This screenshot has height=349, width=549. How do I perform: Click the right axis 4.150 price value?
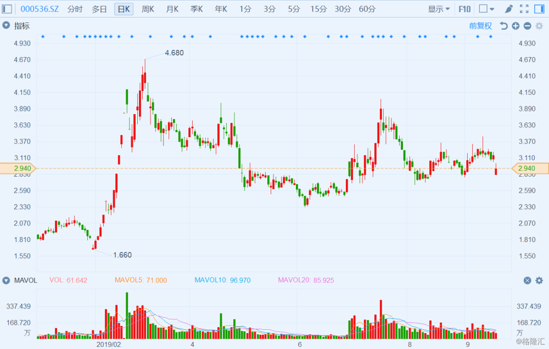click(527, 92)
